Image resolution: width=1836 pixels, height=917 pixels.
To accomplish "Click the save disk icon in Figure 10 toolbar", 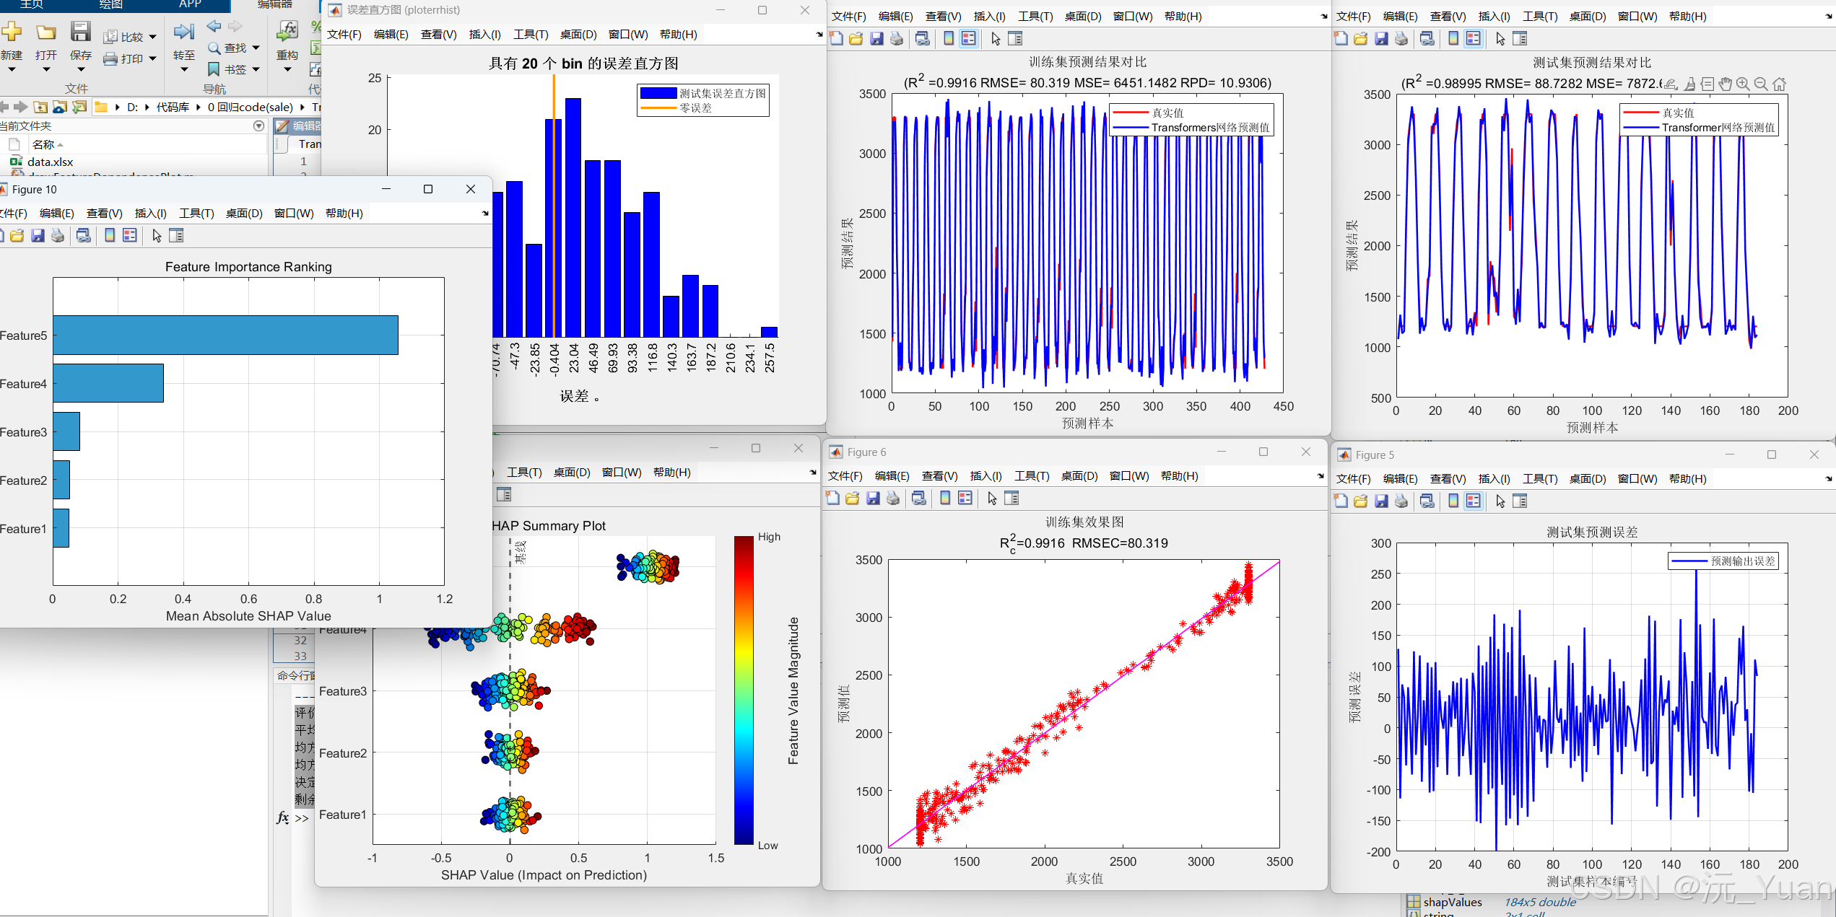I will (38, 236).
